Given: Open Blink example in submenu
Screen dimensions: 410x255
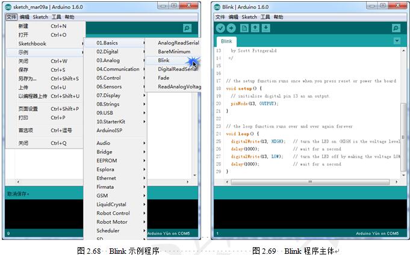Looking at the screenshot, I should point(173,60).
